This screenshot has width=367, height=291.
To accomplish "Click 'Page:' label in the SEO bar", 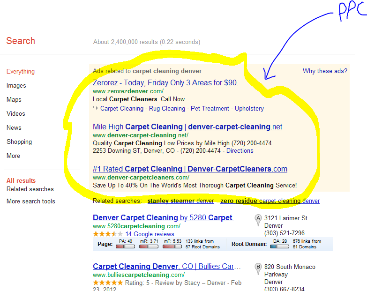I will click(105, 244).
